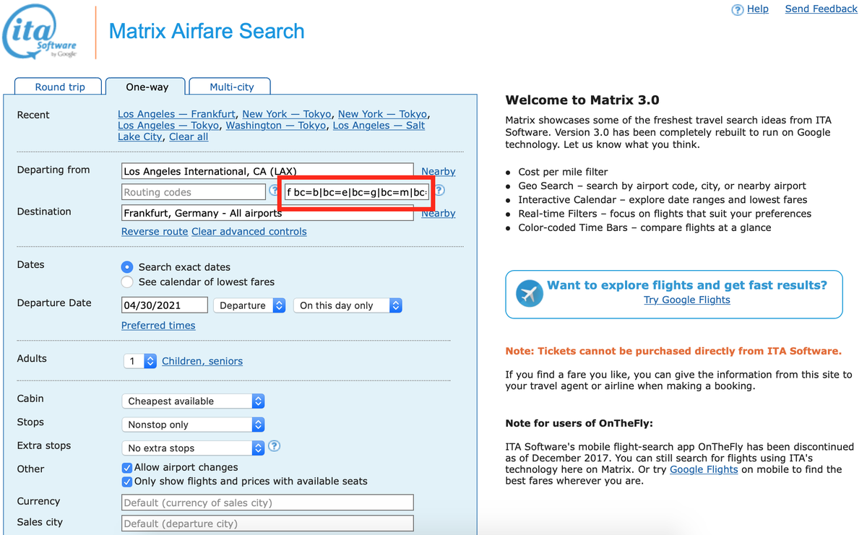Open the Help link

coord(757,9)
